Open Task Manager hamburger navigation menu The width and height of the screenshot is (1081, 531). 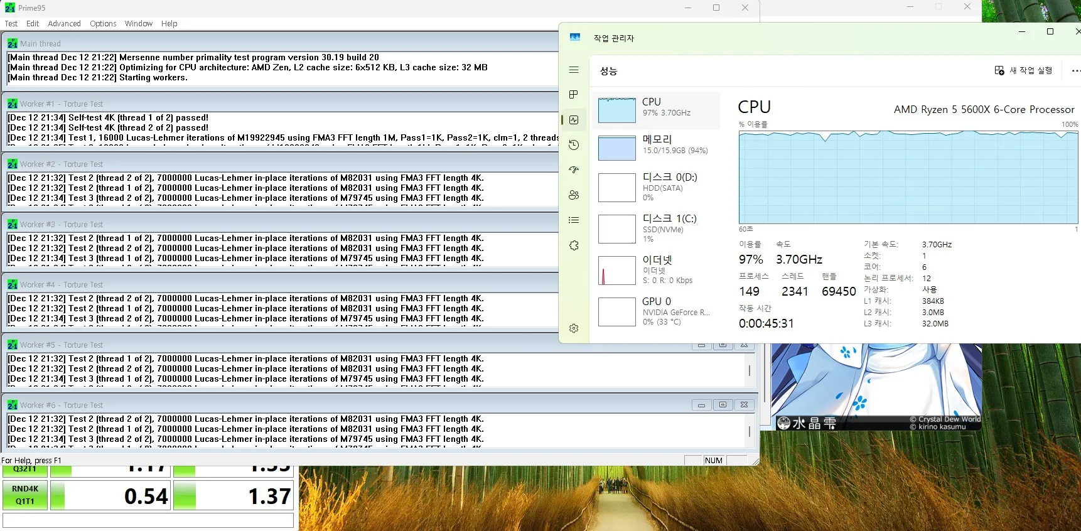[574, 70]
